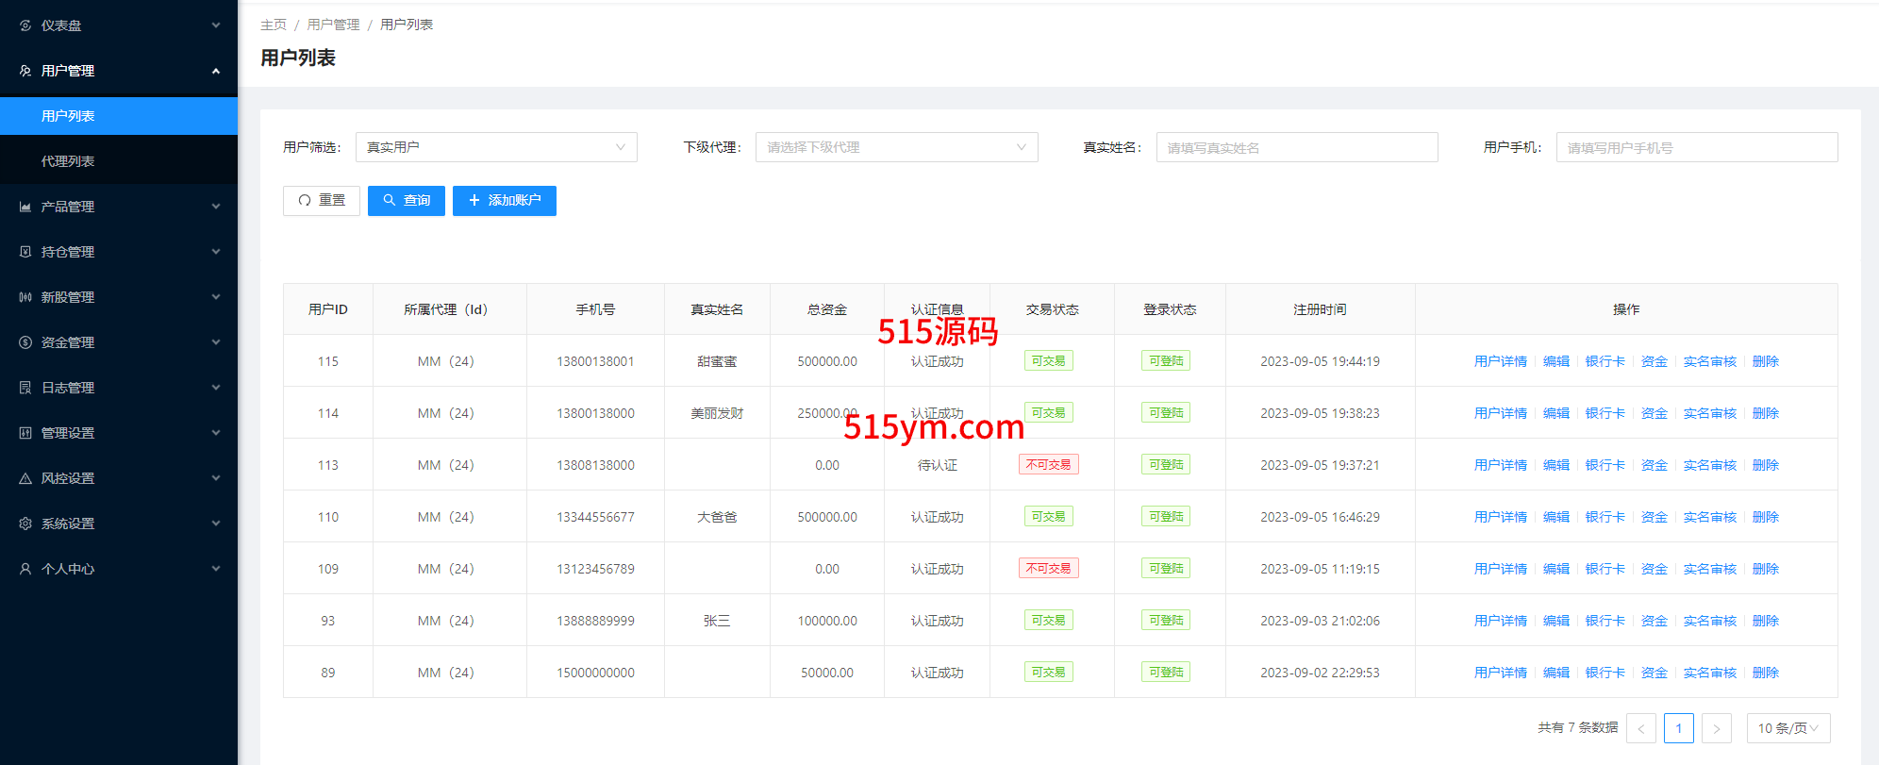This screenshot has width=1879, height=765.
Task: Click the add account (添加账户) button
Action: (x=505, y=201)
